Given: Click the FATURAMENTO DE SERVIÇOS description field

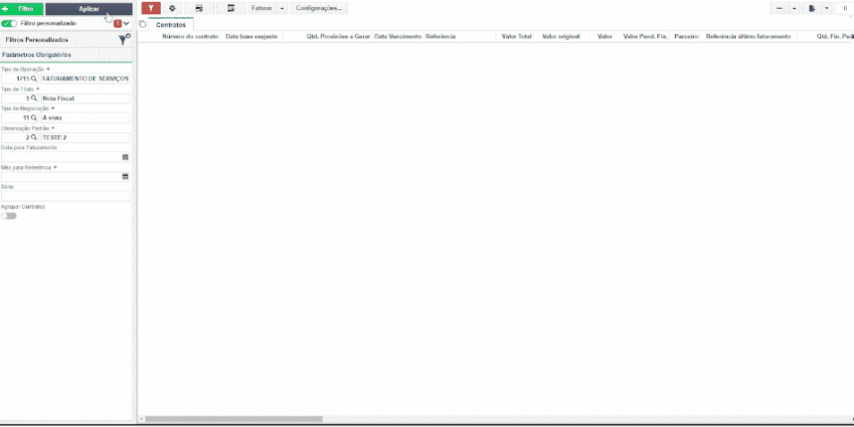Looking at the screenshot, I should point(86,79).
